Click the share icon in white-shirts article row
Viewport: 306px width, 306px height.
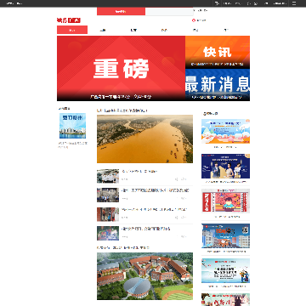point(177,179)
